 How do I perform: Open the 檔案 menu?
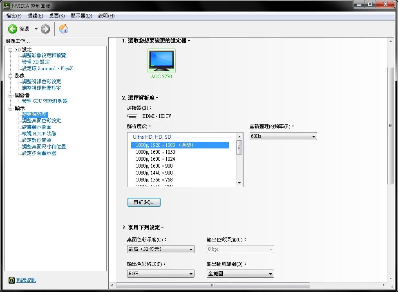pyautogui.click(x=13, y=16)
